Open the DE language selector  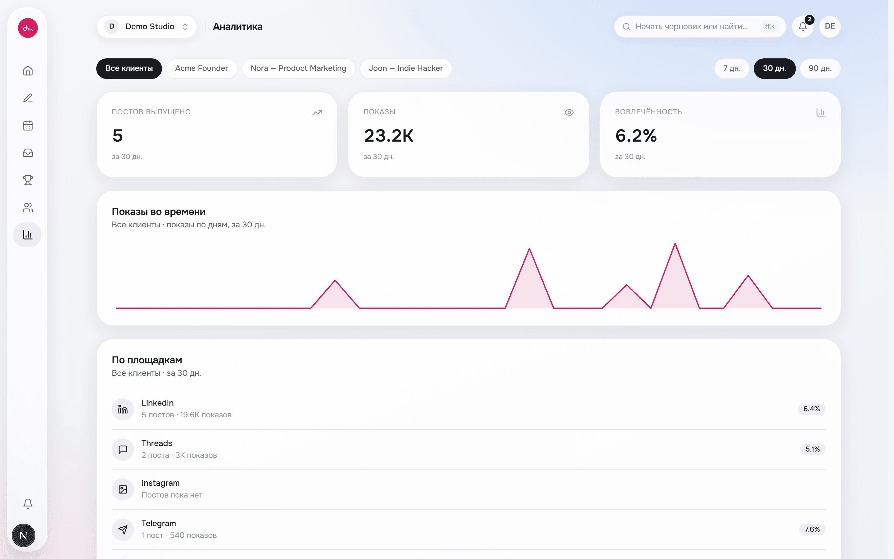[x=830, y=27]
